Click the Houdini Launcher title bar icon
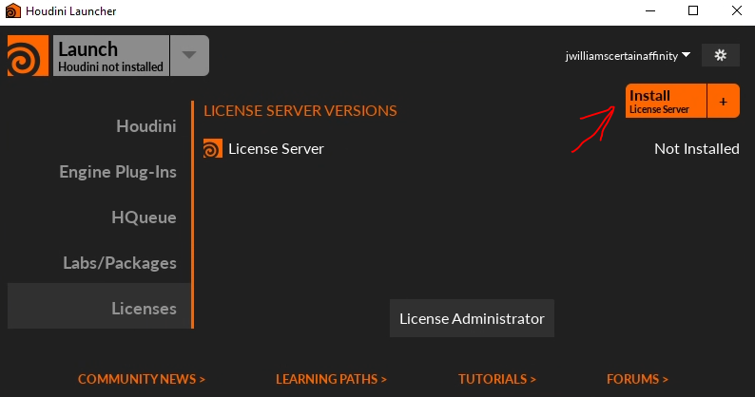 (13, 10)
